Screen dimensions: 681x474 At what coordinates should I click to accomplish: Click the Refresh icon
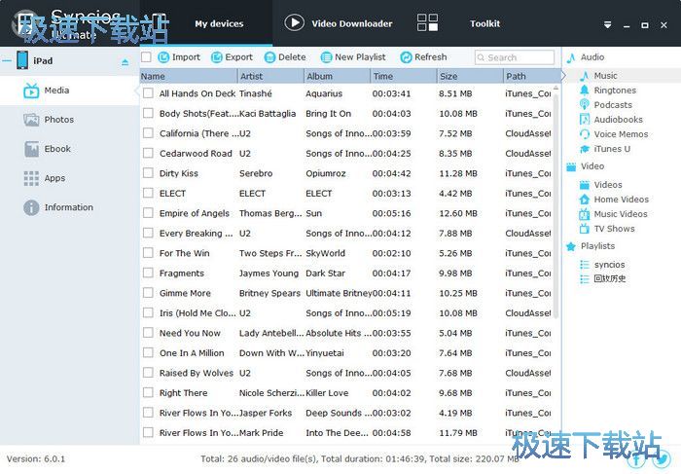(x=406, y=56)
